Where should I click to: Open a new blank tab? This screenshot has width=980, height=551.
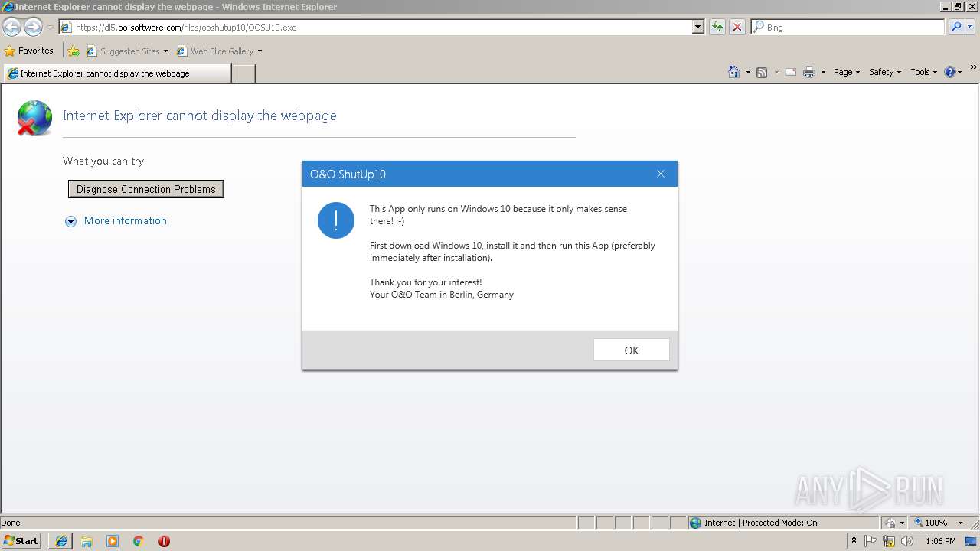(243, 73)
